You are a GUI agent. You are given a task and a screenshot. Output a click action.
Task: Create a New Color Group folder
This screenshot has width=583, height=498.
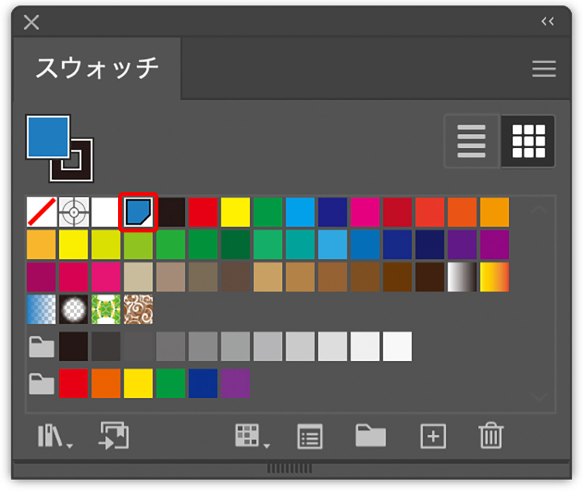click(x=370, y=436)
